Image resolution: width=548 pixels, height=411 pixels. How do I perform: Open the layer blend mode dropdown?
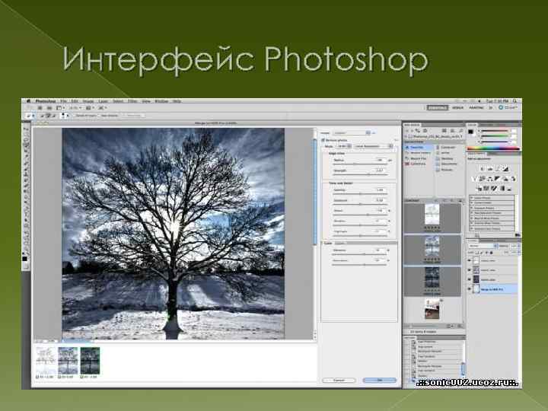tap(483, 246)
